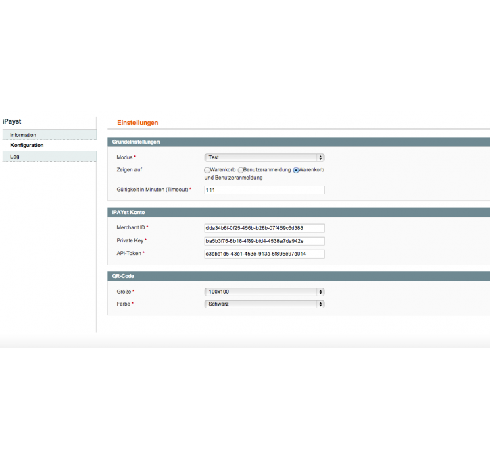Click the Zeigen auf label
Image resolution: width=490 pixels, height=459 pixels.
(x=129, y=169)
